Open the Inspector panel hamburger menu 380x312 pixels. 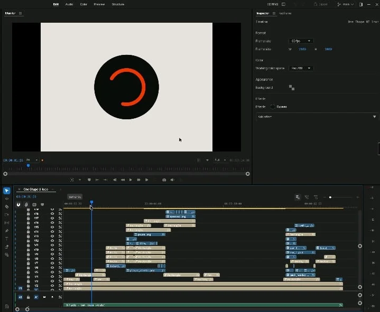pos(274,13)
